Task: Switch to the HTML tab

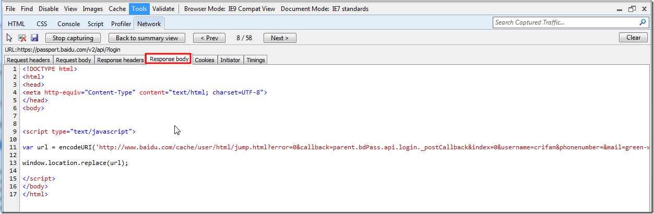Action: tap(17, 23)
